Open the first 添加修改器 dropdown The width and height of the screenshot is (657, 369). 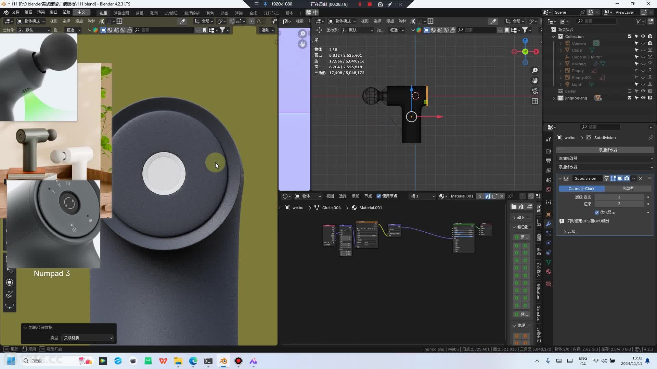(x=605, y=159)
